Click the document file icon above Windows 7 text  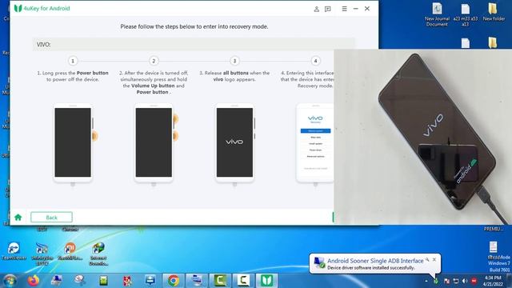pyautogui.click(x=493, y=247)
